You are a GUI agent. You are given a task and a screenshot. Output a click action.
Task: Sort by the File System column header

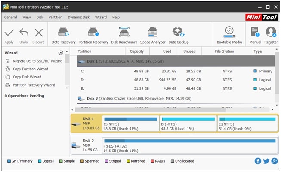[227, 51]
